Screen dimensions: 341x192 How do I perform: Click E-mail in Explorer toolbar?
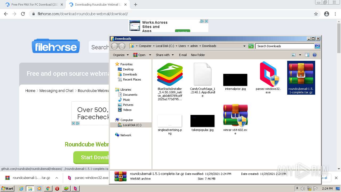tap(183, 55)
